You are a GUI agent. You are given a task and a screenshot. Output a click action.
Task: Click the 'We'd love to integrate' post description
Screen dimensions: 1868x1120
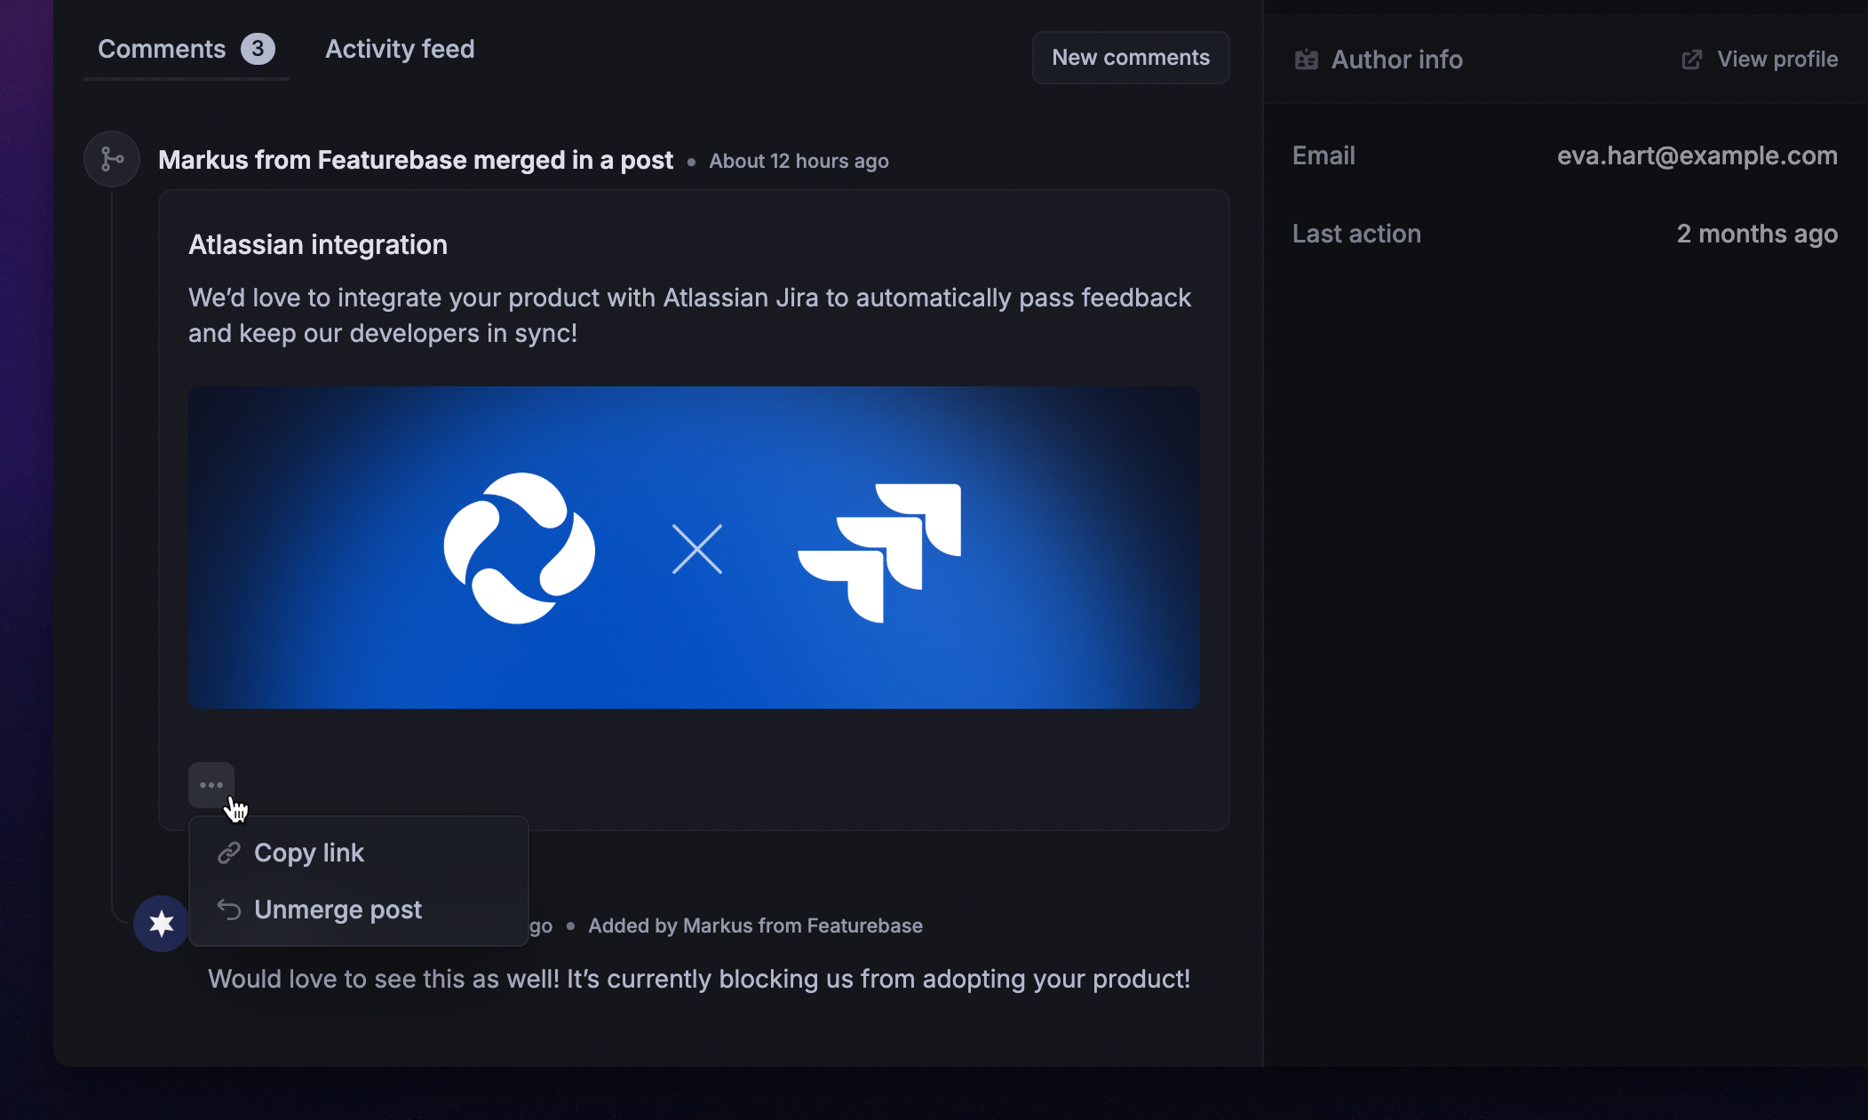click(x=689, y=315)
